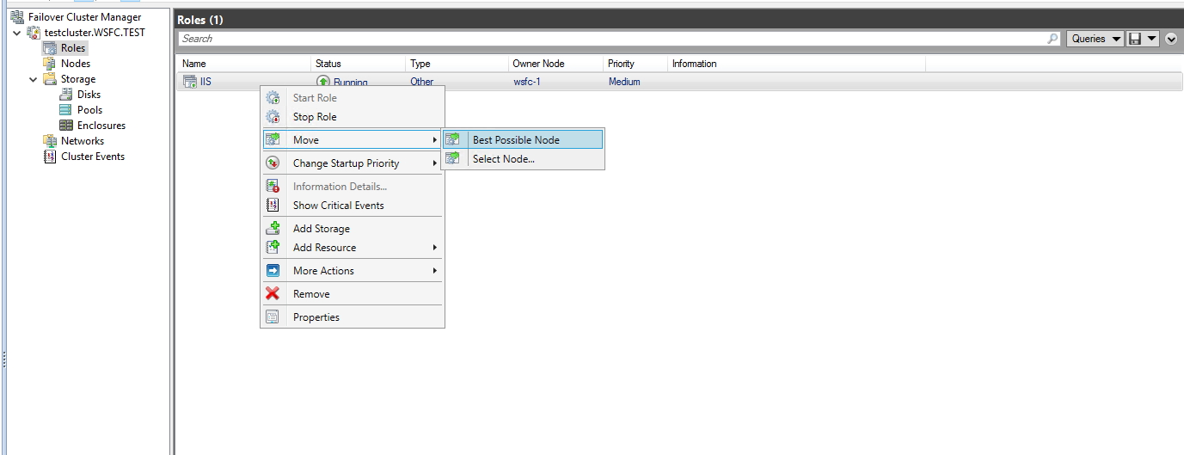The image size is (1184, 455).
Task: Click the magnifier icon in search box
Action: [x=1052, y=39]
